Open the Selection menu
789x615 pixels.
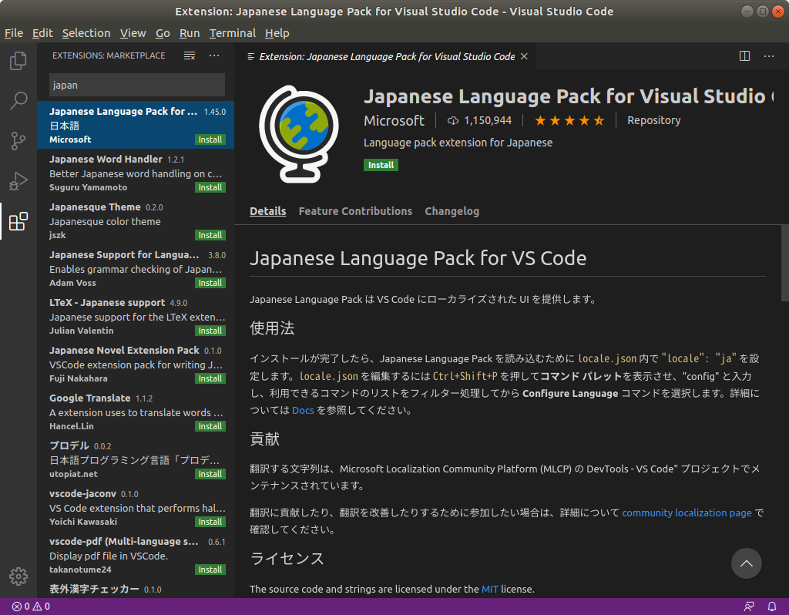pyautogui.click(x=86, y=33)
